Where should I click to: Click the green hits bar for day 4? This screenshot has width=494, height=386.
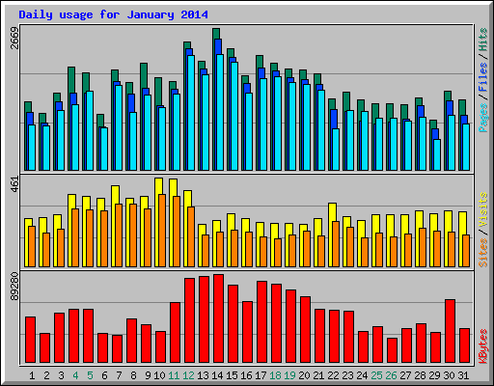click(x=71, y=80)
